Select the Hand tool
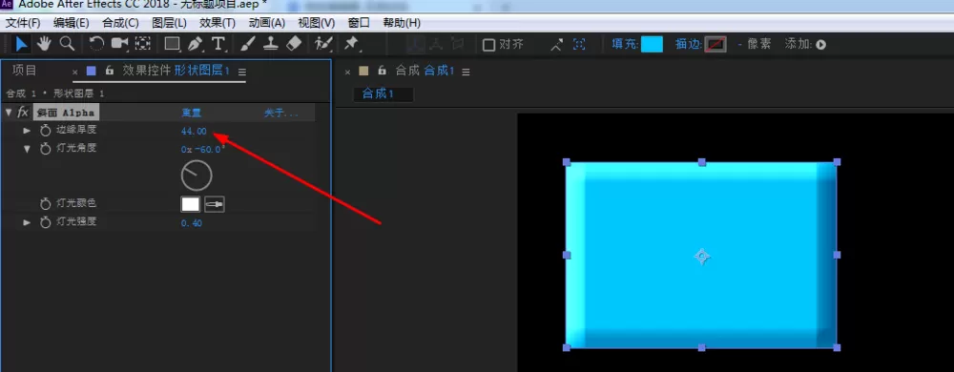 (44, 44)
